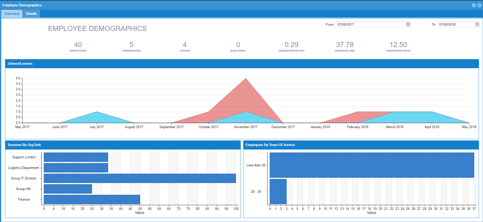483x222 pixels.
Task: Click the Value label under service chart
Action: click(x=372, y=213)
